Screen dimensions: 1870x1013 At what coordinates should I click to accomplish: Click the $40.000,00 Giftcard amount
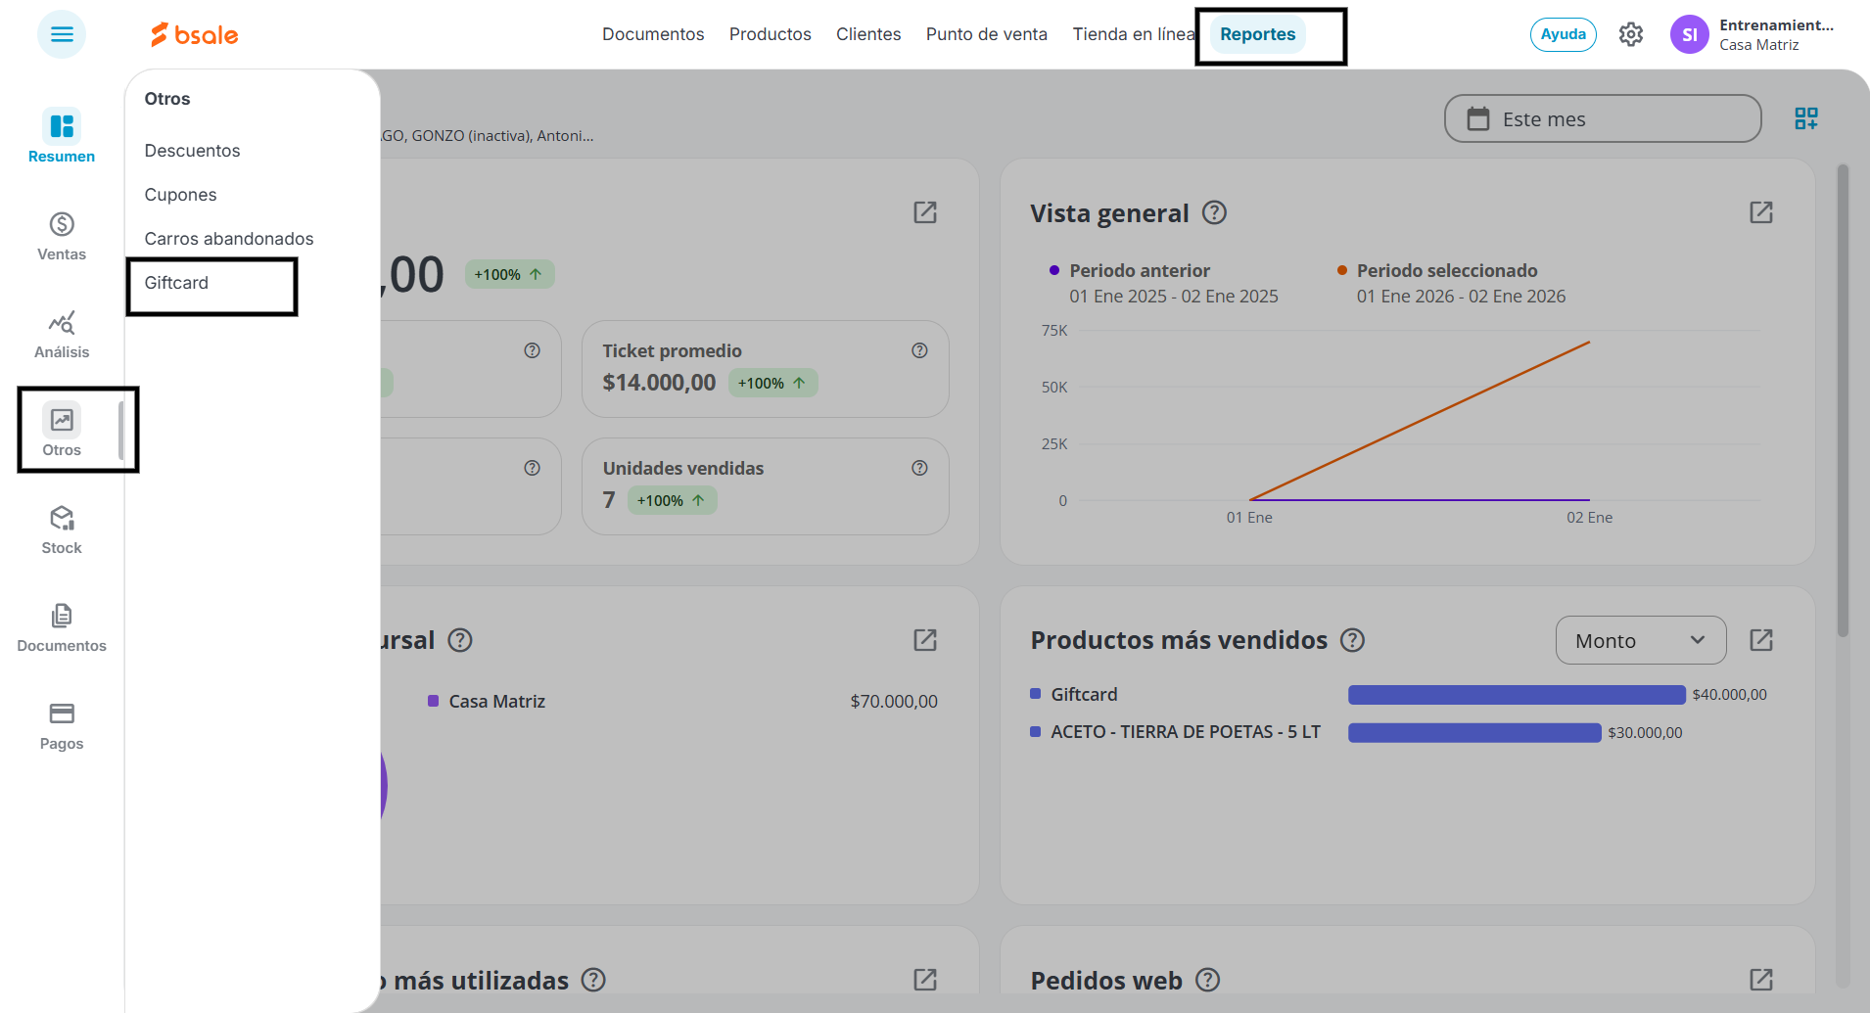(x=1730, y=695)
